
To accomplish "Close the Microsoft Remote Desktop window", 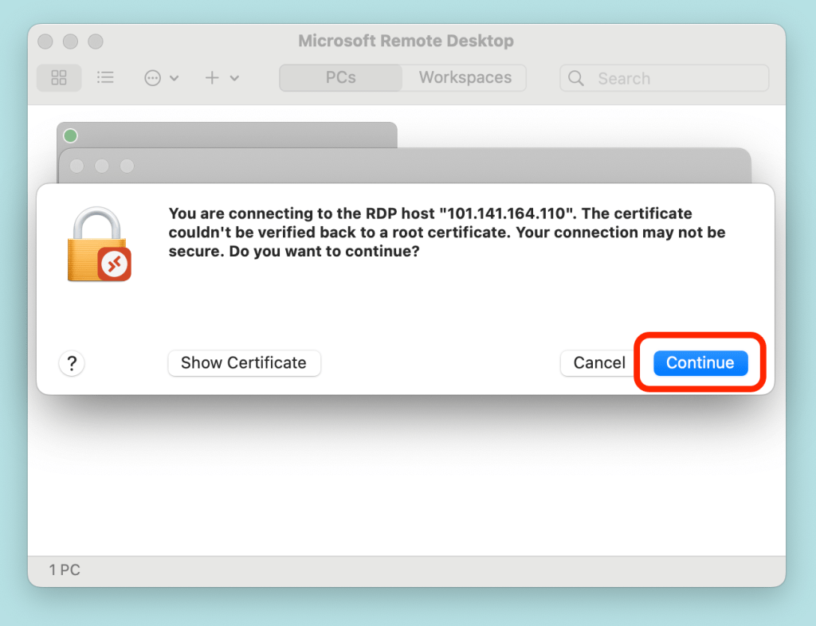I will coord(45,41).
